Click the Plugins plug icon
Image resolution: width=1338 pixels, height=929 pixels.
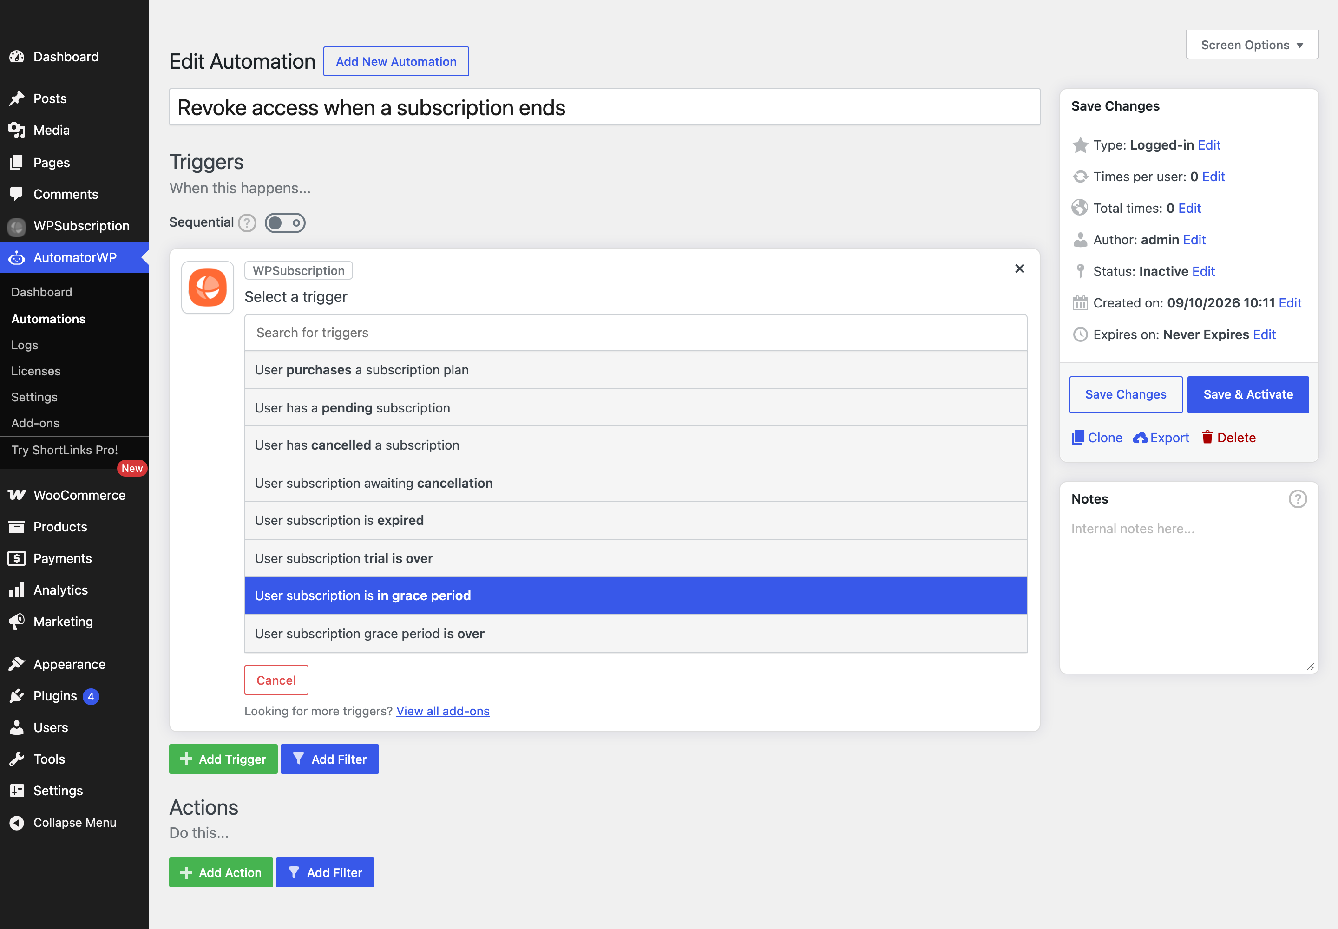17,695
